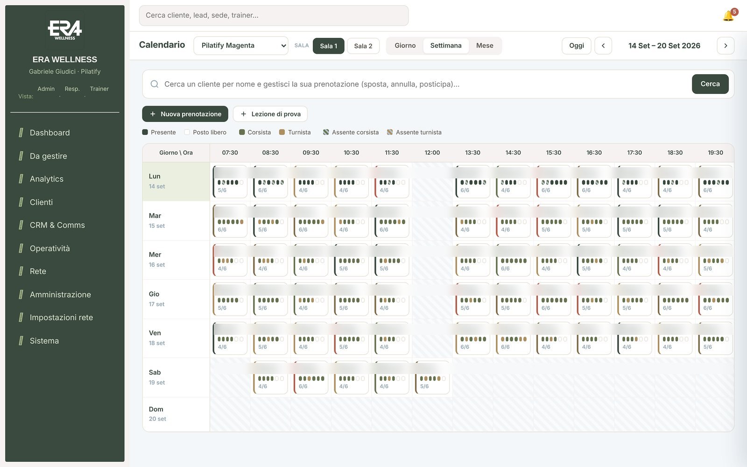Click the magnifier icon in the client booking search
The image size is (747, 467).
[x=155, y=84]
